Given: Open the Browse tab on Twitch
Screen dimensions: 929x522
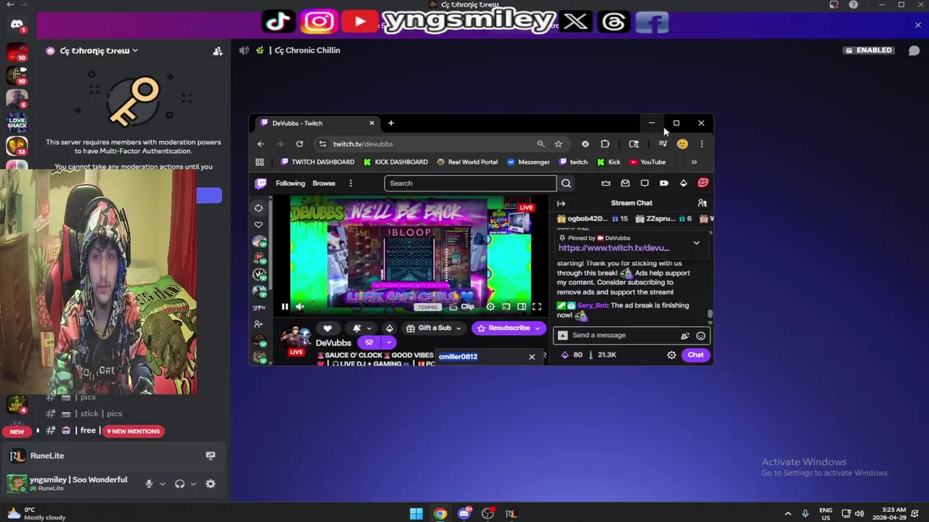Looking at the screenshot, I should (x=324, y=183).
